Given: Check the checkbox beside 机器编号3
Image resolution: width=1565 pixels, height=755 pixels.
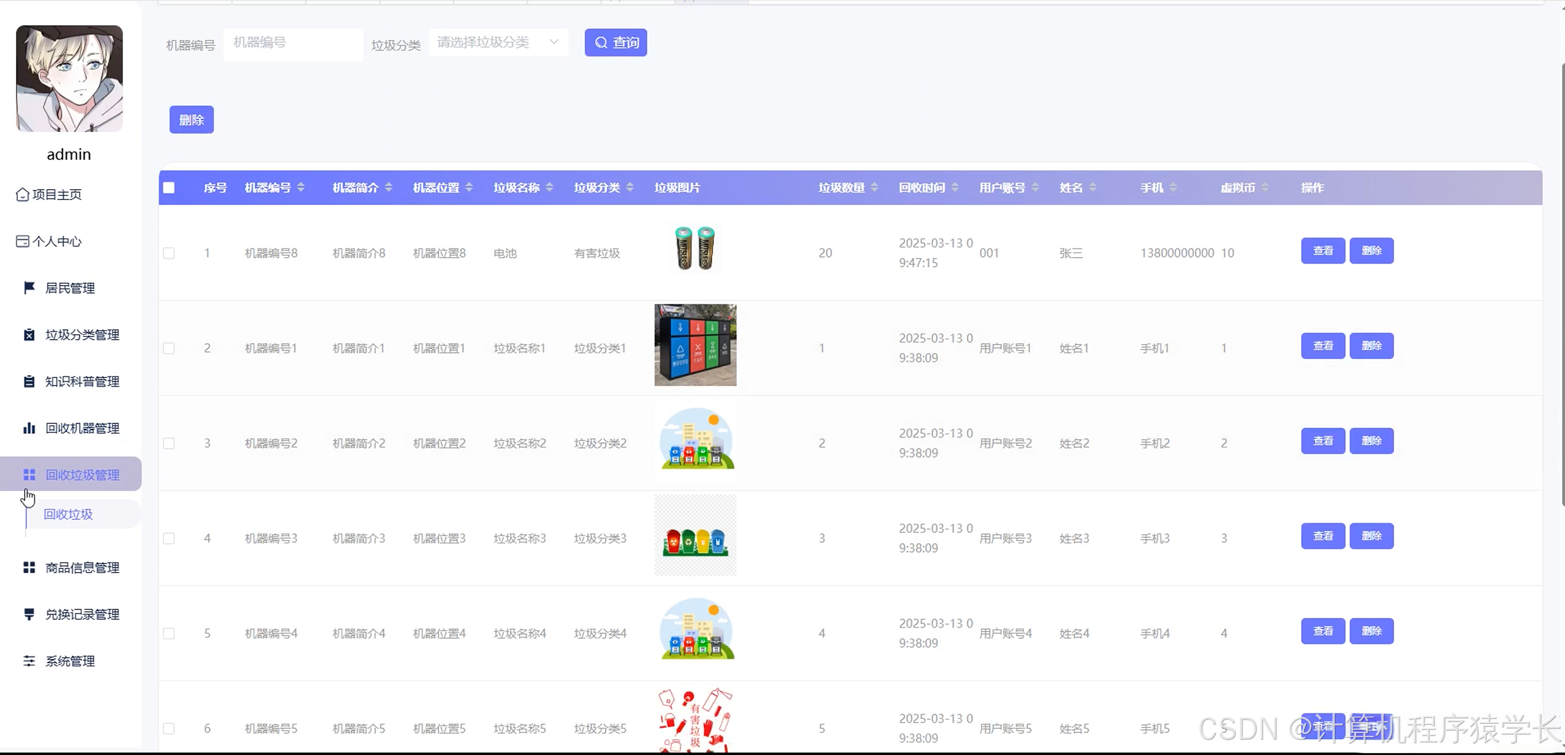Looking at the screenshot, I should click(170, 538).
